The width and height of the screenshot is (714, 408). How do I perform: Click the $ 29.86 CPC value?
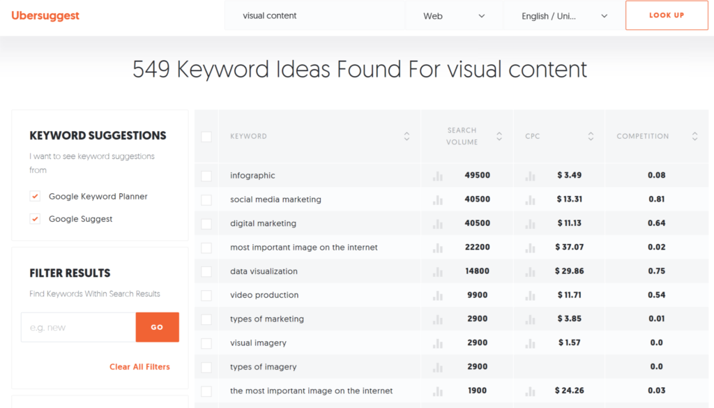(569, 271)
